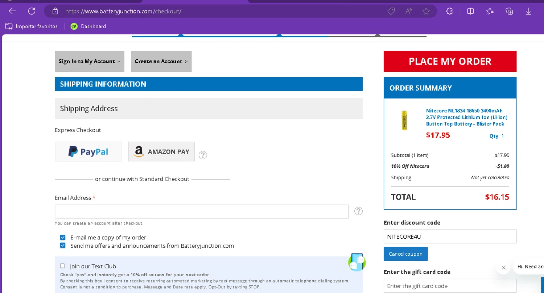Choose Amazon Pay express checkout
The width and height of the screenshot is (544, 293).
[161, 151]
